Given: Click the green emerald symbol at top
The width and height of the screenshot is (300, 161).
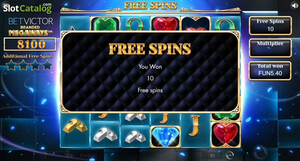Looking at the screenshot, I should [x=105, y=24].
